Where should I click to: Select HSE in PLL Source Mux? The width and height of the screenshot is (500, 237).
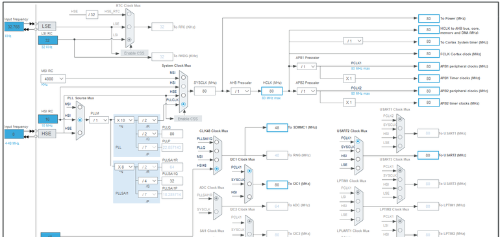coord(80,132)
